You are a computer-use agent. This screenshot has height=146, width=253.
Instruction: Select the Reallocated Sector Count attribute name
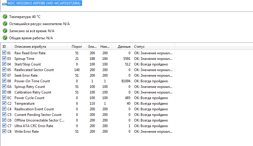(x=34, y=70)
